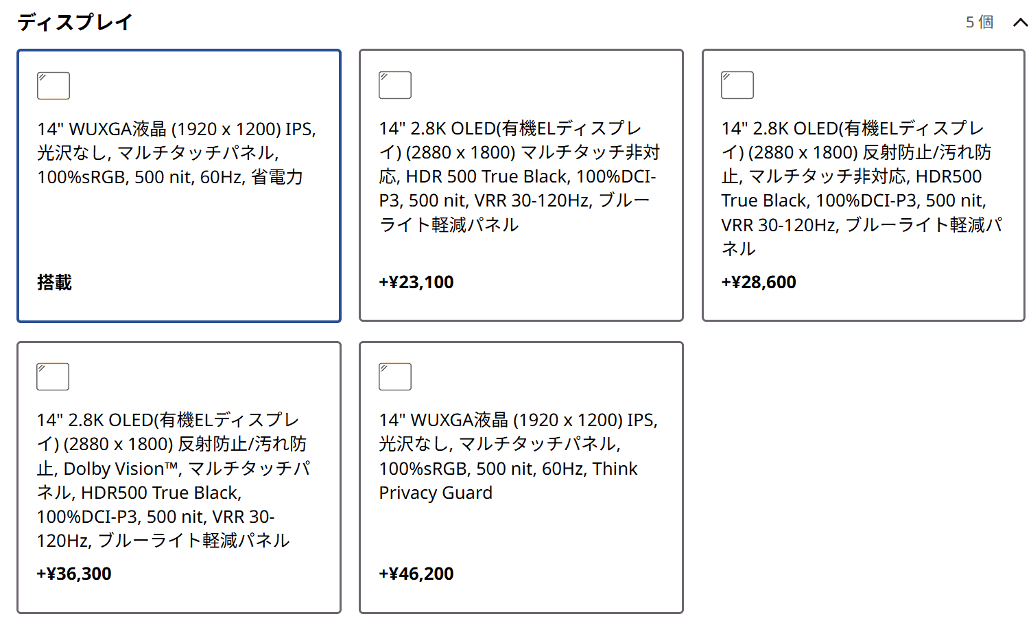Click the display icon on the Privacy Guard card

tap(395, 377)
